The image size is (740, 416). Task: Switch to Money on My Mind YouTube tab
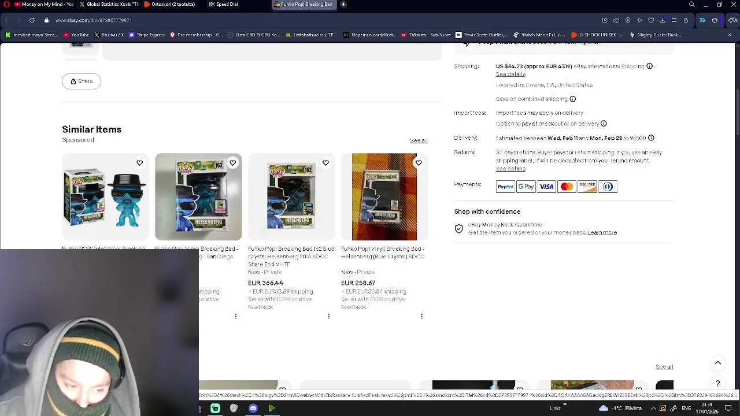tap(43, 4)
